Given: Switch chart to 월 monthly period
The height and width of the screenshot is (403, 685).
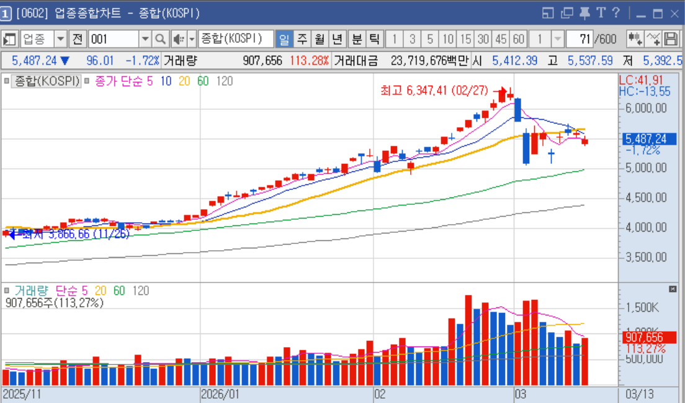Looking at the screenshot, I should [320, 39].
